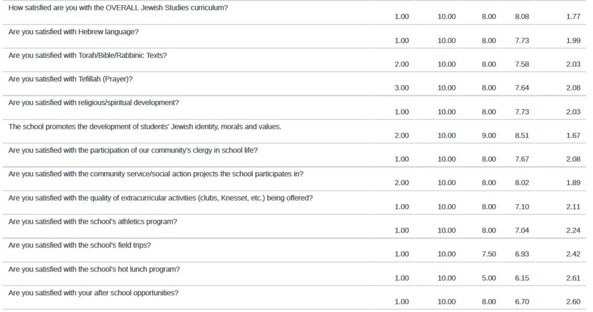Select the Jewish identity, morals and values statement
Screen dimensions: 593x312
coord(145,126)
